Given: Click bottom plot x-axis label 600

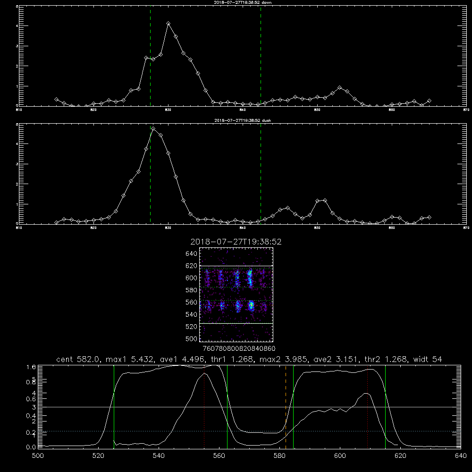Looking at the screenshot, I should tap(340, 456).
